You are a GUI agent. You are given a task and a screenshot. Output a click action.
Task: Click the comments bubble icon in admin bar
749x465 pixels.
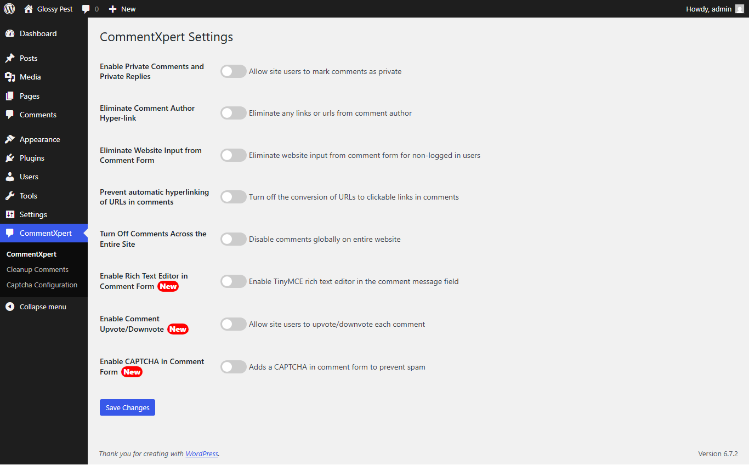(86, 9)
